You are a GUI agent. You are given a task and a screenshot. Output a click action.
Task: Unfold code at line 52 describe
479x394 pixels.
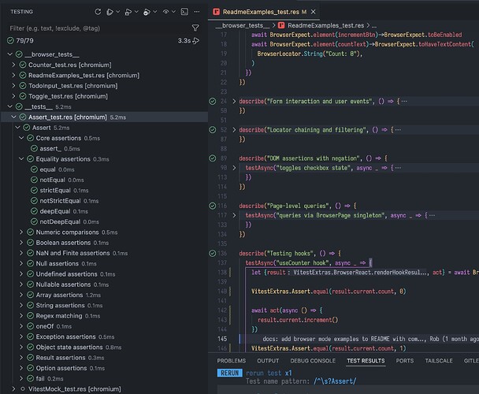(234, 130)
